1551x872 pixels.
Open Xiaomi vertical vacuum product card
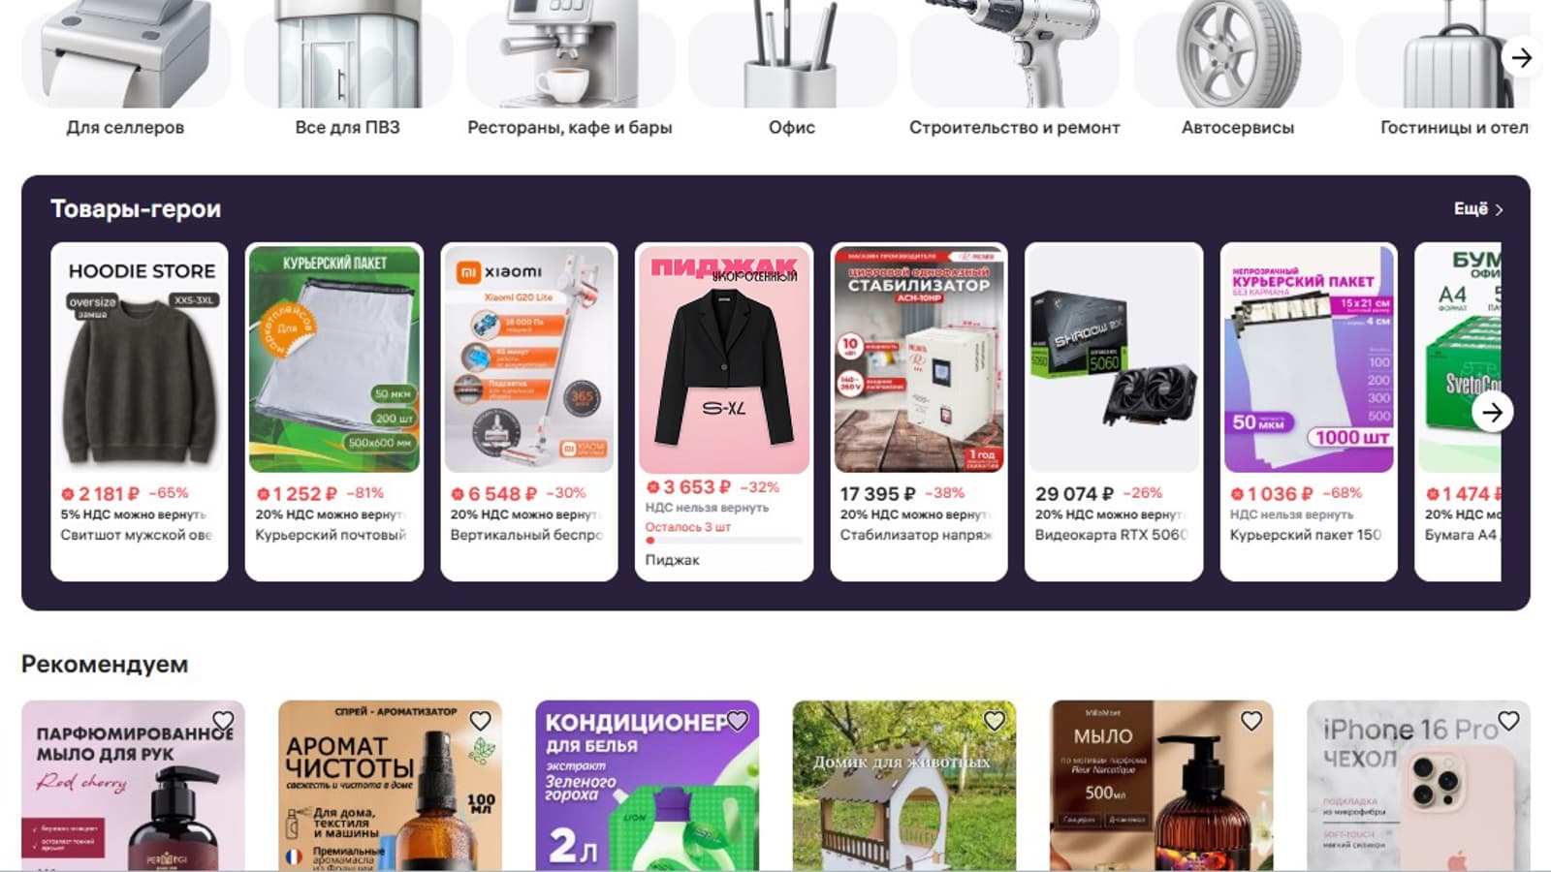528,412
